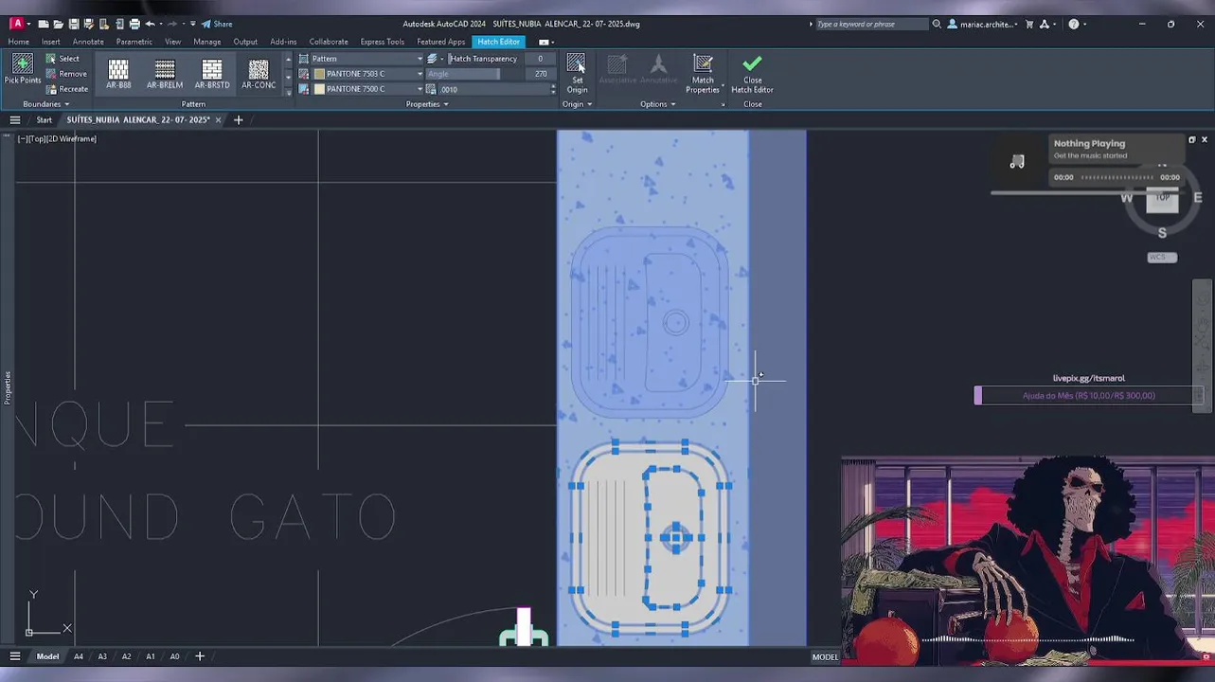1215x682 pixels.
Task: Toggle the Associative hatch option
Action: [x=617, y=69]
